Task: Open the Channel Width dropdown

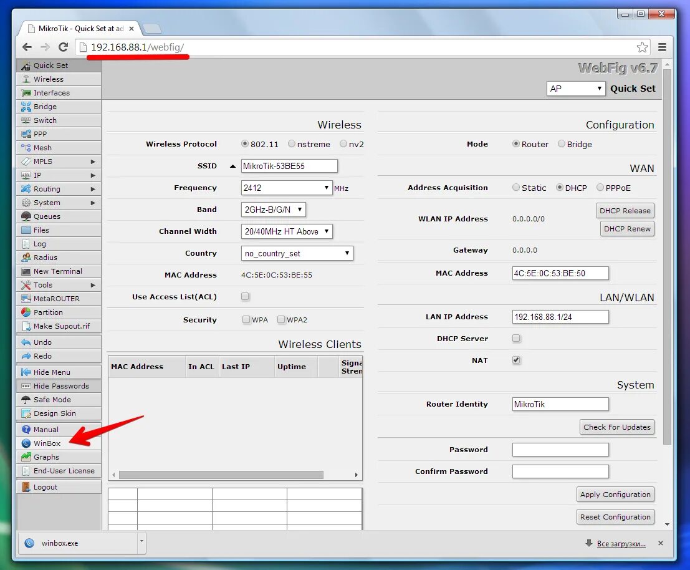Action: tap(287, 231)
